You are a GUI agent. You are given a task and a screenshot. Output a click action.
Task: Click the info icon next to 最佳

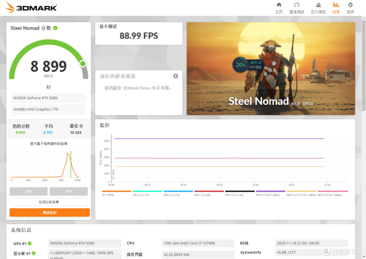tap(81, 126)
